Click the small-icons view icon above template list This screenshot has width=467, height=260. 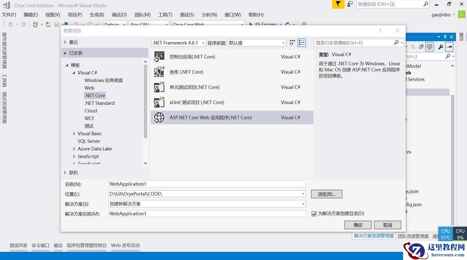point(302,42)
